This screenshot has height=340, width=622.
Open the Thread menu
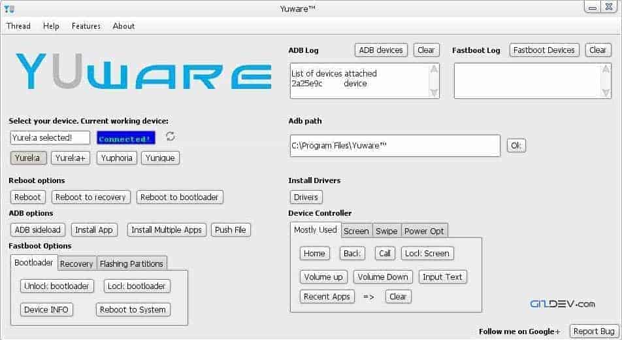tap(18, 26)
